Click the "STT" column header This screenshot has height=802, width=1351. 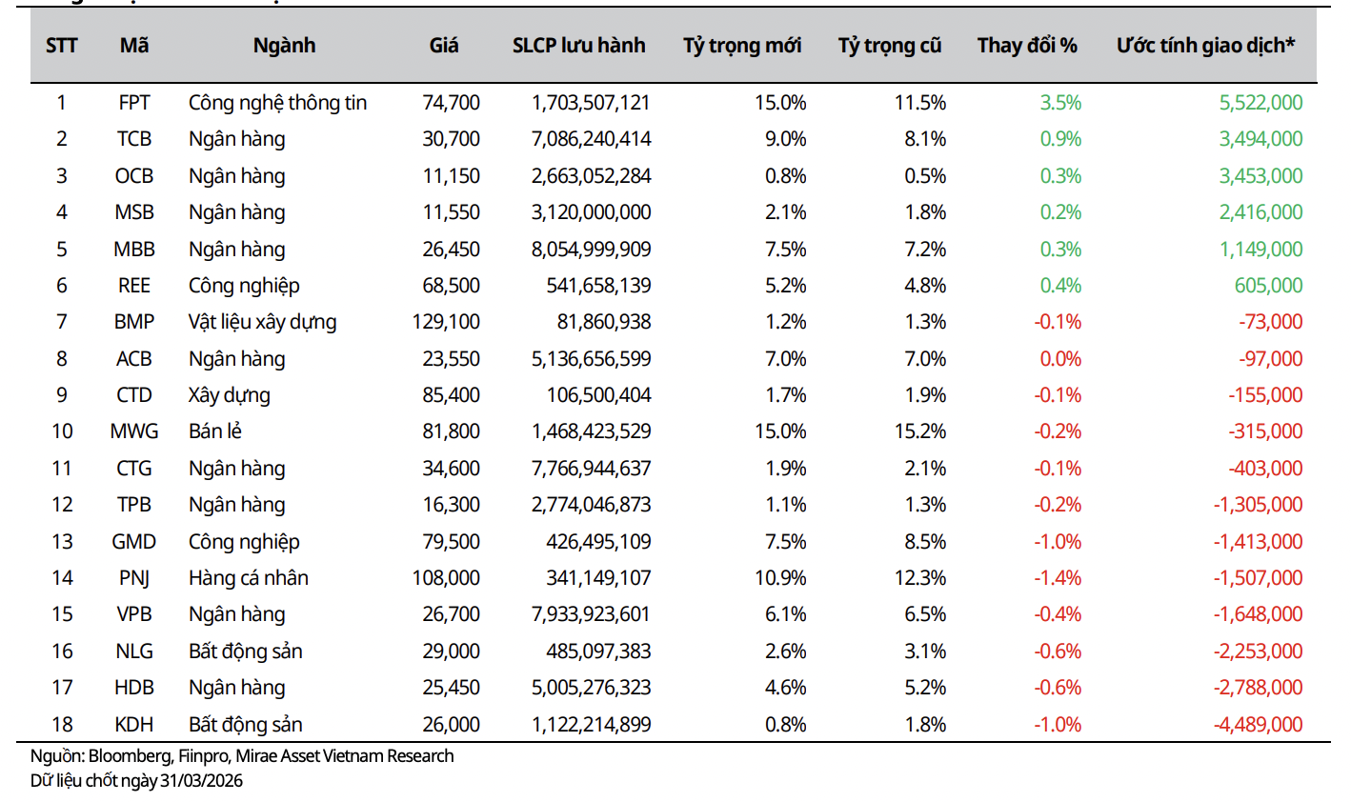(x=62, y=46)
